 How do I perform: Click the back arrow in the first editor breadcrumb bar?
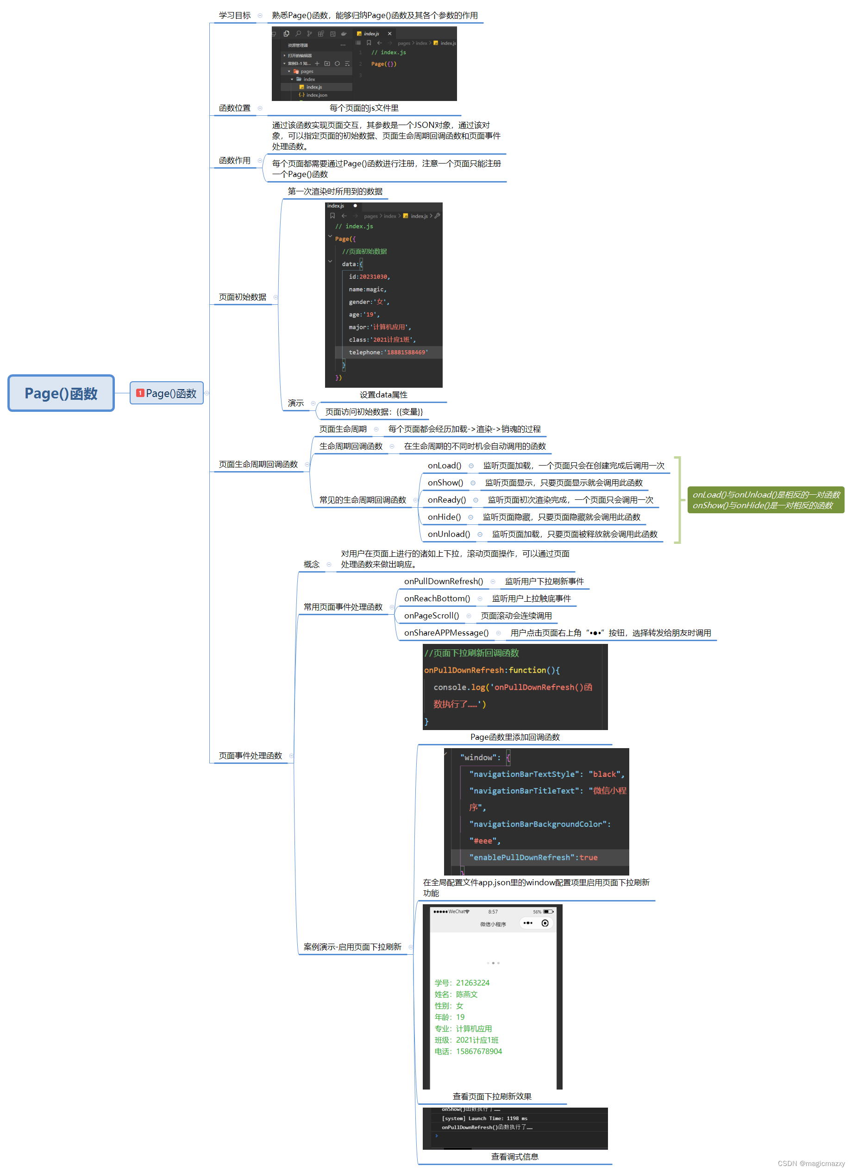[379, 43]
